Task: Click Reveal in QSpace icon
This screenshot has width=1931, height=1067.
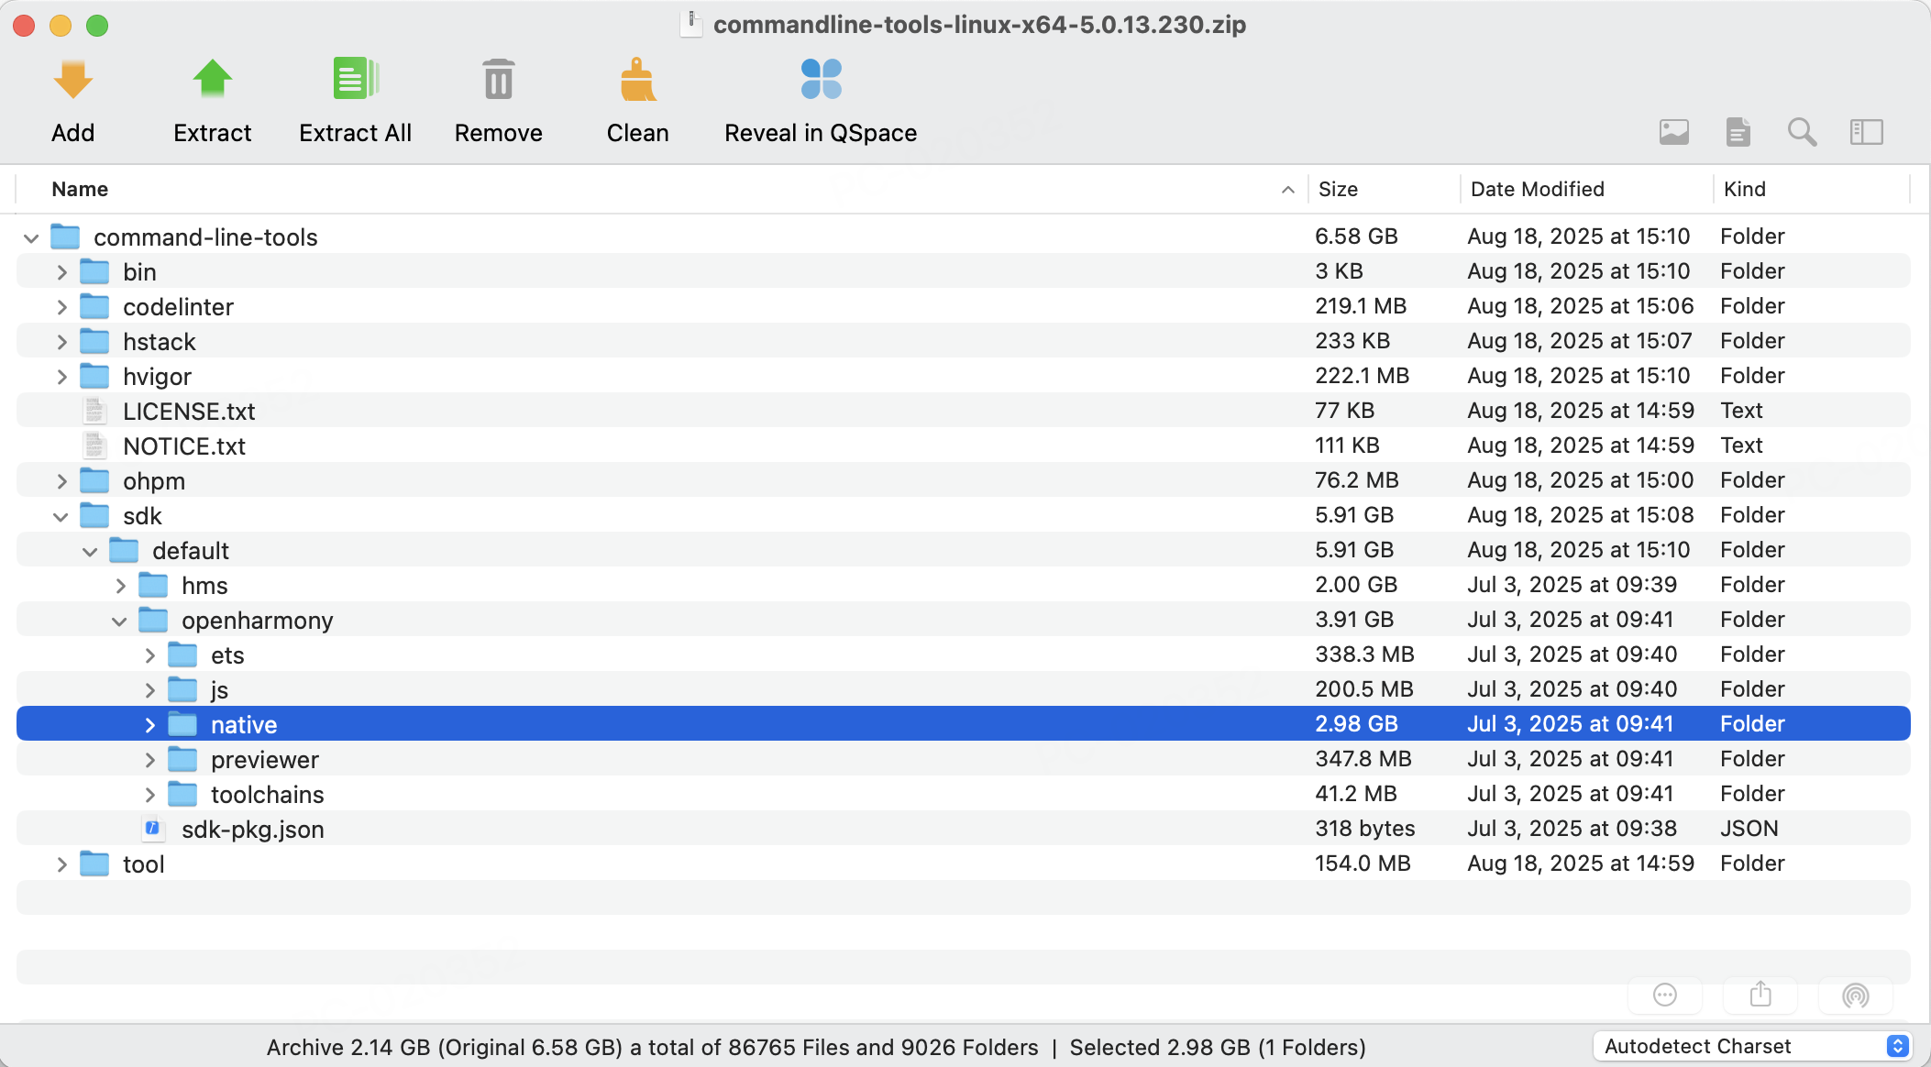Action: click(821, 81)
